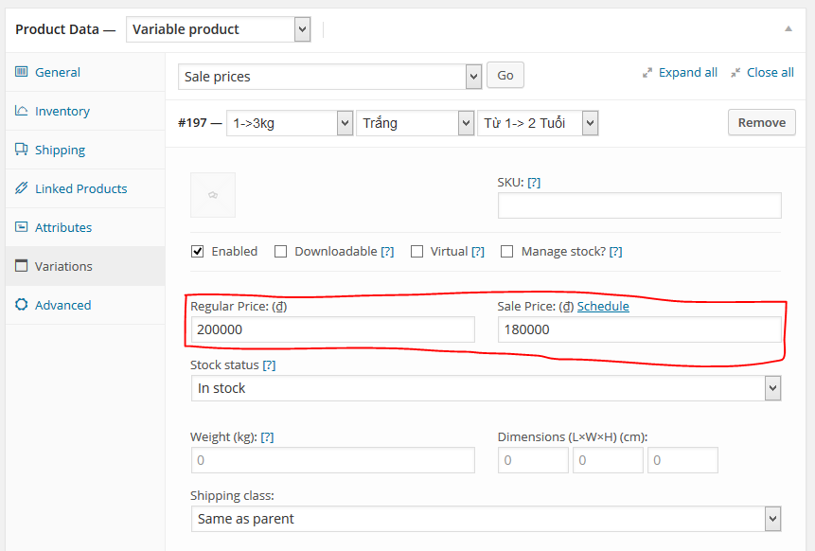Image resolution: width=815 pixels, height=551 pixels.
Task: Click the Linked Products link icon
Action: [21, 188]
